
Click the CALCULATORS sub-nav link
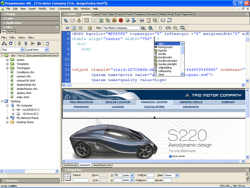pyautogui.click(x=154, y=107)
